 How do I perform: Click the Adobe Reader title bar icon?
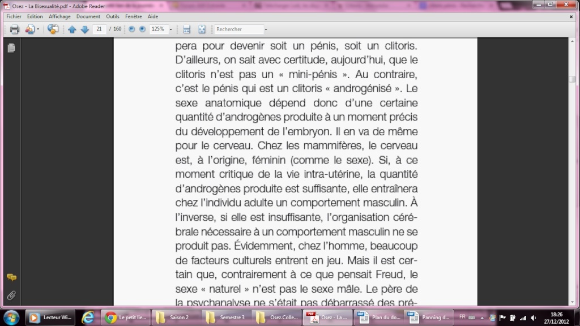(x=7, y=6)
